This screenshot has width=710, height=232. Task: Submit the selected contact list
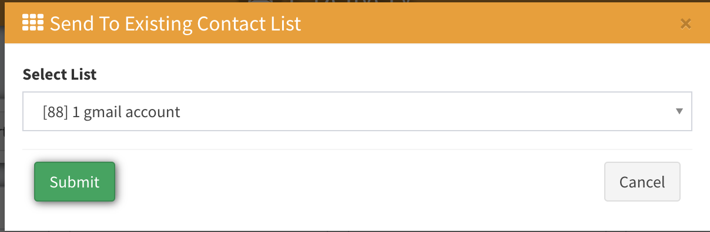click(75, 182)
